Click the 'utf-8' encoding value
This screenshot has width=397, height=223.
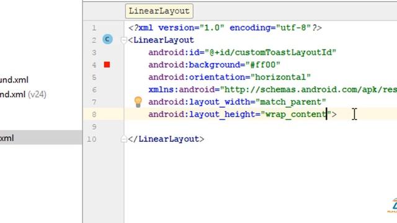coord(293,27)
